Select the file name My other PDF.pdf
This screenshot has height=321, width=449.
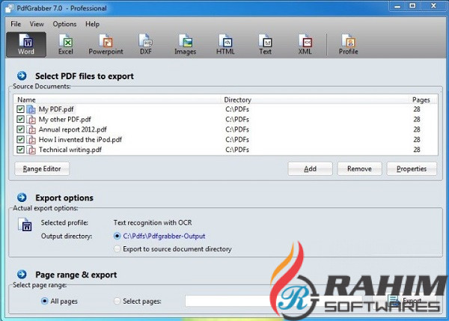pyautogui.click(x=64, y=120)
